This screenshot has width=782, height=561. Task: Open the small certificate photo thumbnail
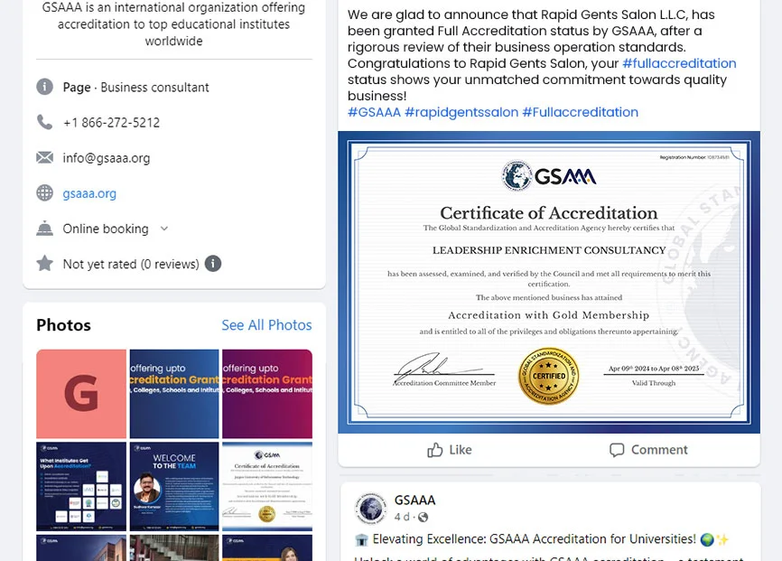pyautogui.click(x=267, y=487)
